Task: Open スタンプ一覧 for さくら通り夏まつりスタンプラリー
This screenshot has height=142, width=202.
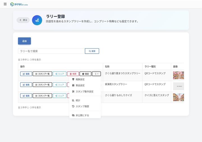Action: point(42,74)
